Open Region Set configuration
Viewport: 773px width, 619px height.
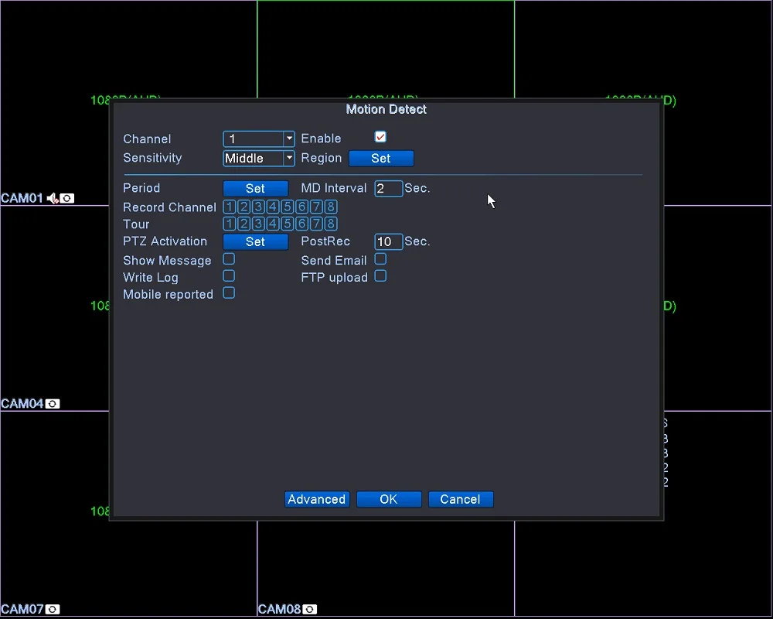[x=381, y=159]
